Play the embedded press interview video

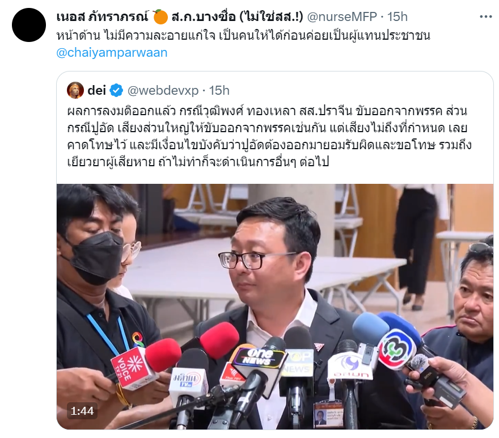(x=275, y=306)
